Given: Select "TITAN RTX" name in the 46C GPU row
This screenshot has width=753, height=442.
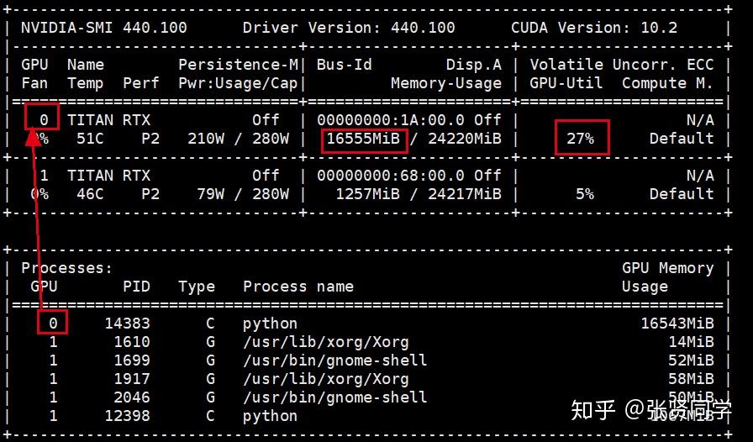Looking at the screenshot, I should pos(108,176).
